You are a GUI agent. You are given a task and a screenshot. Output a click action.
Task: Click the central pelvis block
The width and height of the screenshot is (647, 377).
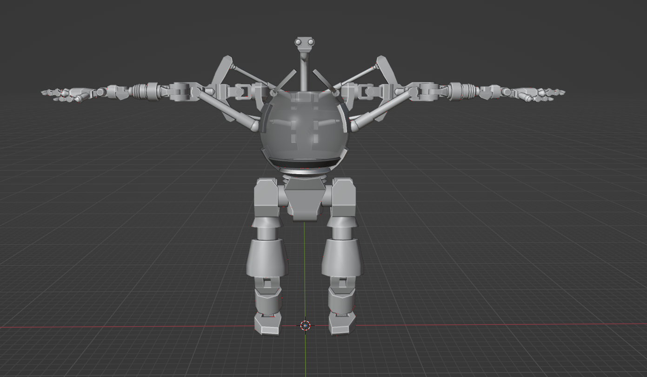[305, 200]
